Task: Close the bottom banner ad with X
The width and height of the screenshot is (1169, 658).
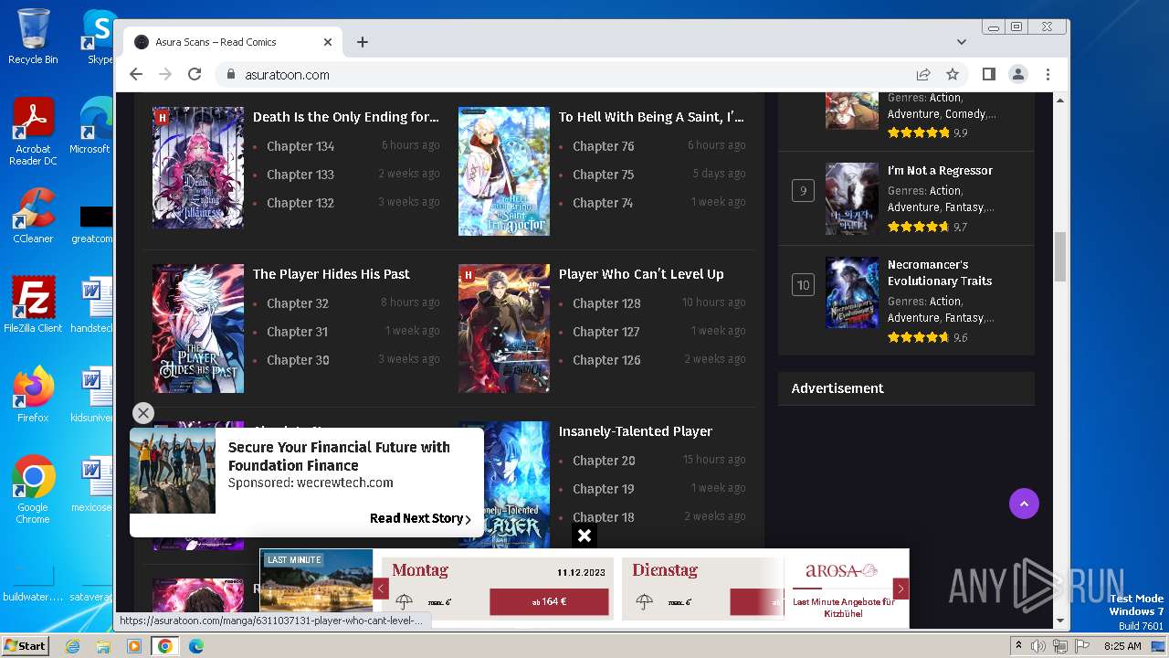Action: click(x=584, y=536)
